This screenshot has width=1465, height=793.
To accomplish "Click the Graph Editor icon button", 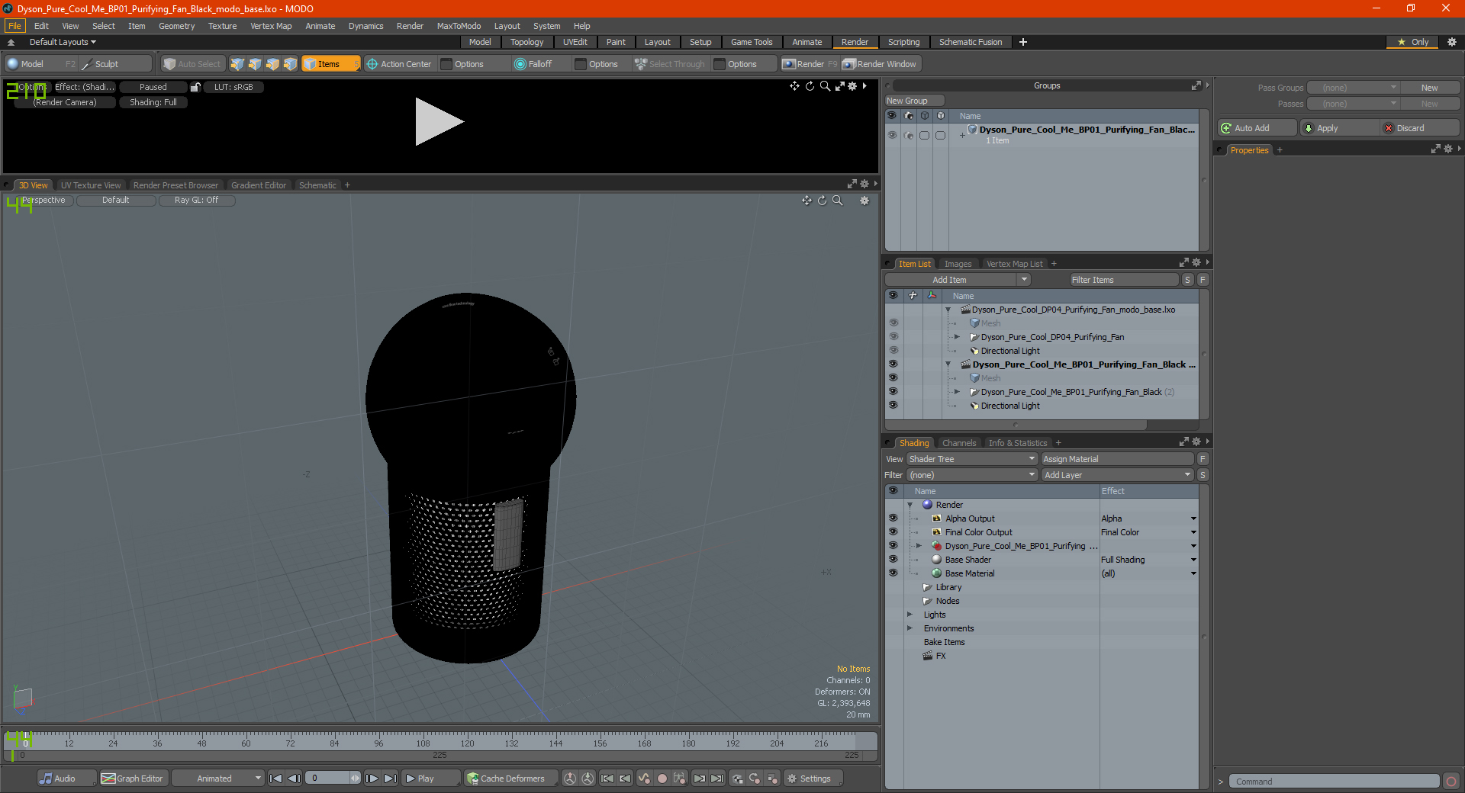I will 108,779.
